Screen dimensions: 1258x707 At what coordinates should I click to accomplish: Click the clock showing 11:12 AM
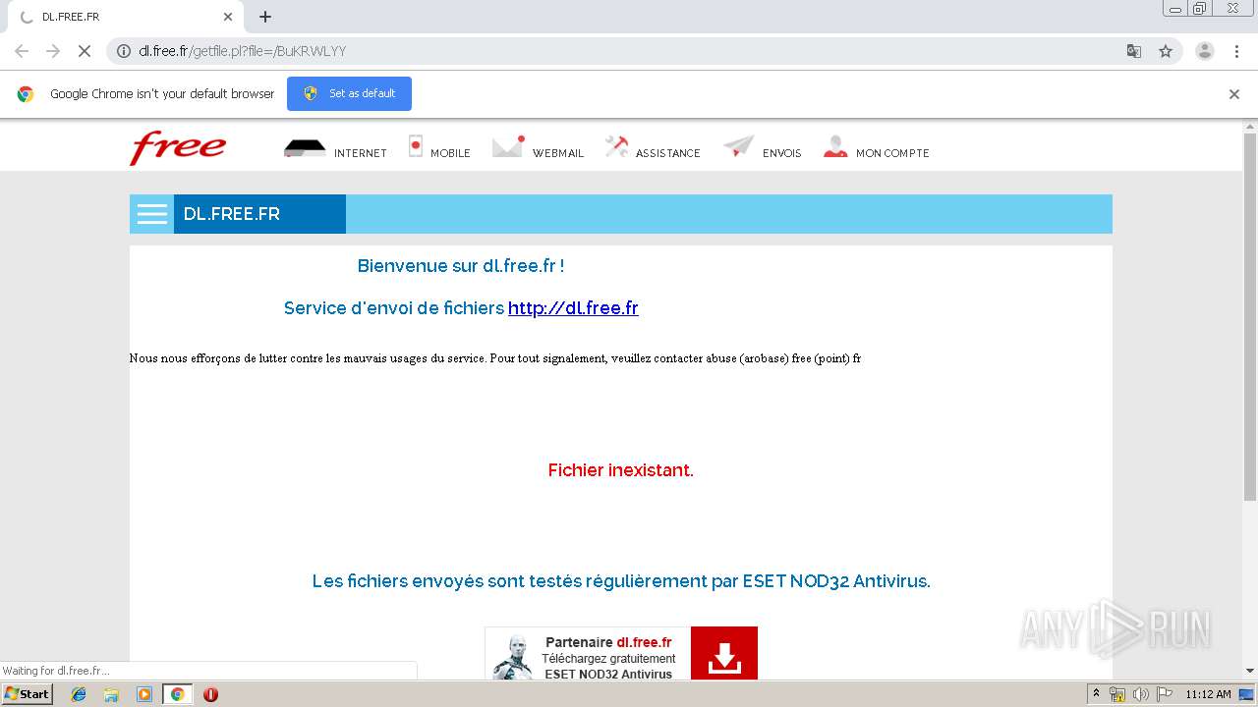(x=1208, y=694)
